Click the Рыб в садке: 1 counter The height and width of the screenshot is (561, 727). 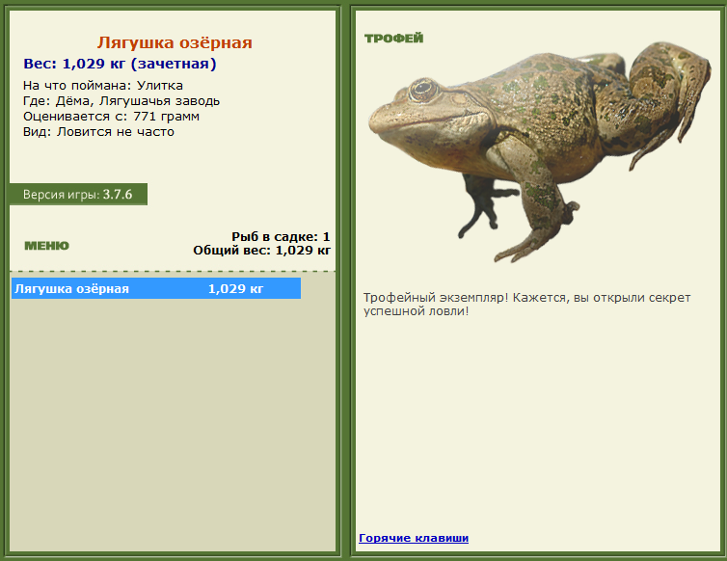point(281,236)
